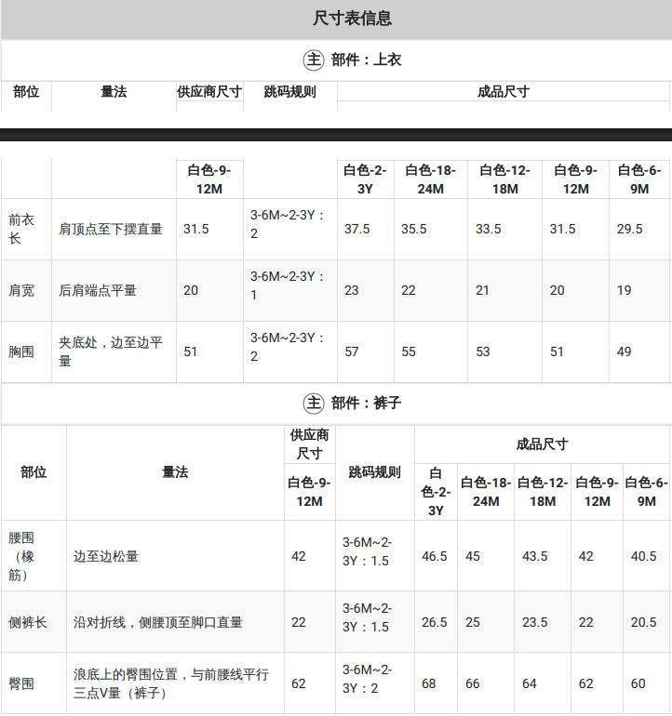Select 量法 header in the 上衣 table

coord(114,92)
